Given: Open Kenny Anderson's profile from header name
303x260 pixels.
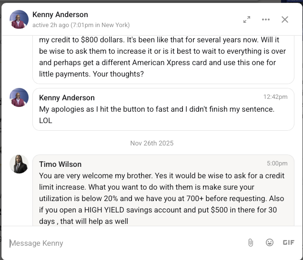Looking at the screenshot, I should tap(60, 15).
